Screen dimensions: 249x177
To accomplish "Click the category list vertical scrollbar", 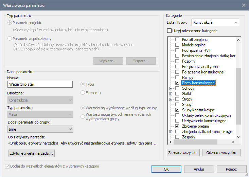I will pos(238,102).
